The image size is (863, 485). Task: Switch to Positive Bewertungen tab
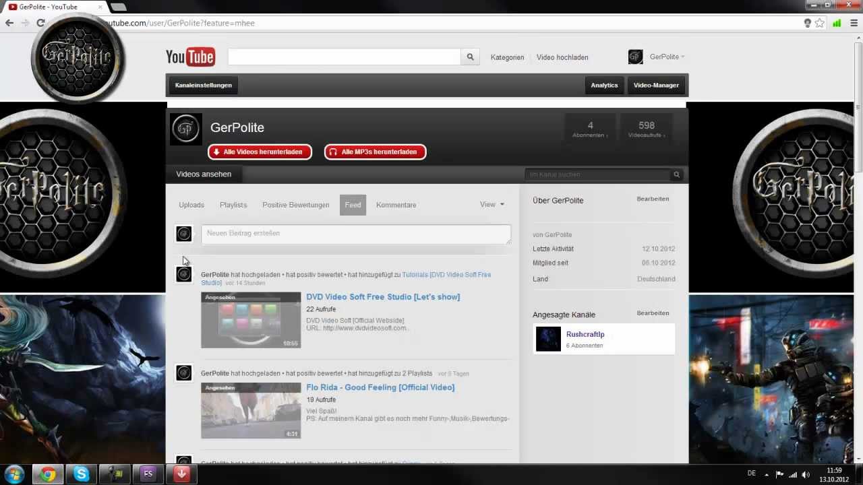tap(296, 205)
